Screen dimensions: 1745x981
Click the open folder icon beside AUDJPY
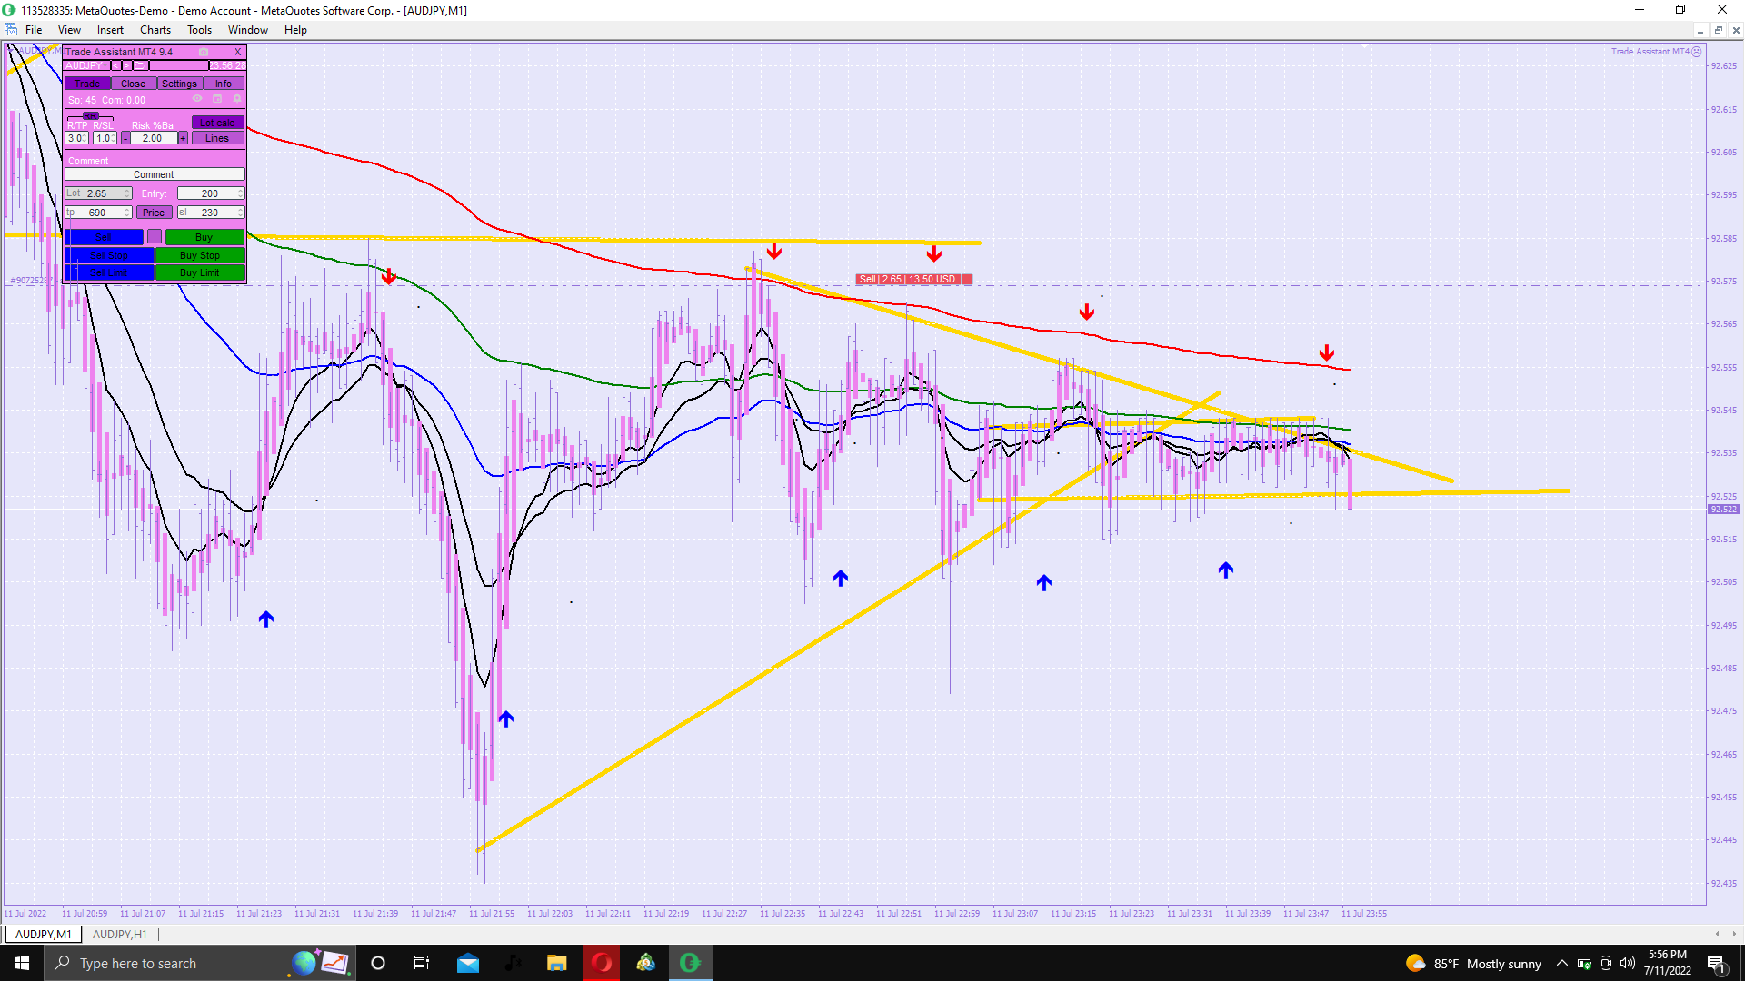tap(140, 65)
